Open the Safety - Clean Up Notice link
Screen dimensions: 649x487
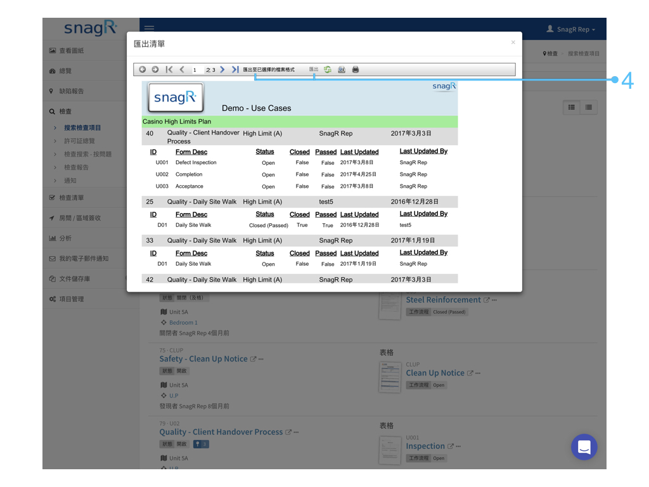pos(203,359)
